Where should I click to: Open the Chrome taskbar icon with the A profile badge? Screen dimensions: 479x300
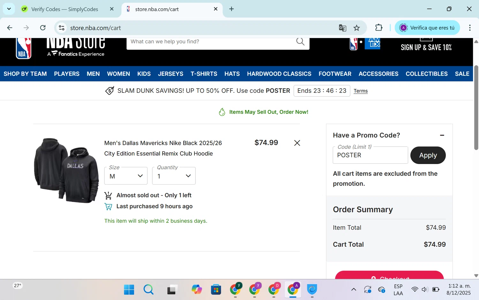tap(293, 289)
